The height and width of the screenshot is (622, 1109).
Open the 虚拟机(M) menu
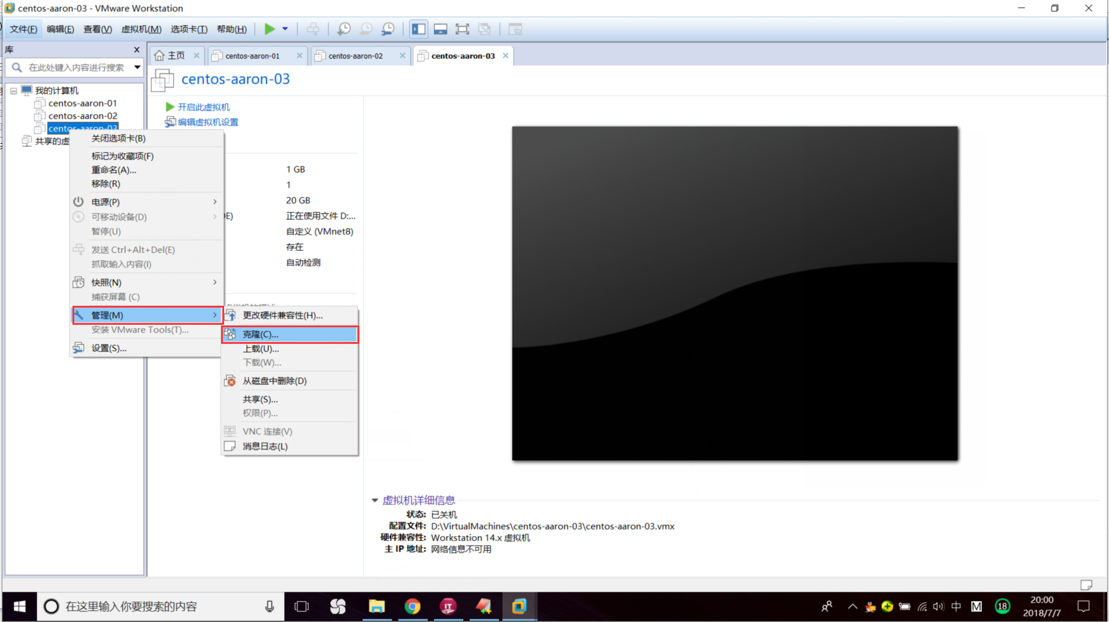point(141,29)
